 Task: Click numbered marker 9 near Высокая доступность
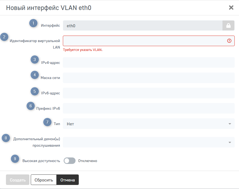15,159
